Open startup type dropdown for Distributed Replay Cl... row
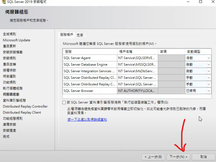Image resolution: width=216 pixels, height=162 pixels. click(209, 78)
